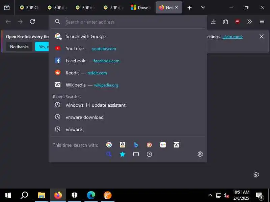Open the muted volume tray icon
The image size is (270, 202).
pyautogui.click(x=226, y=196)
